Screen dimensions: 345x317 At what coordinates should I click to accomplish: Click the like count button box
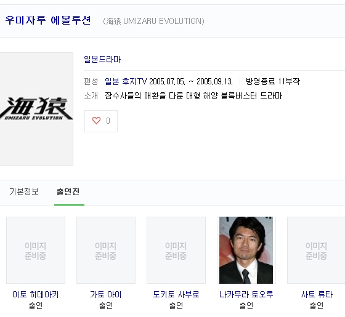101,121
